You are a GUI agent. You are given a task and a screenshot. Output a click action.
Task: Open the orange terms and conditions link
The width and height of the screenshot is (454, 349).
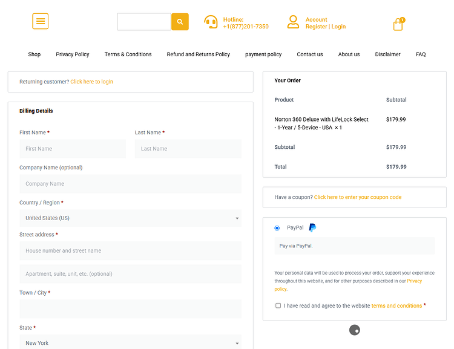[x=396, y=305]
